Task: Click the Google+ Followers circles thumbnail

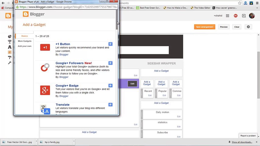Action: coord(45,67)
